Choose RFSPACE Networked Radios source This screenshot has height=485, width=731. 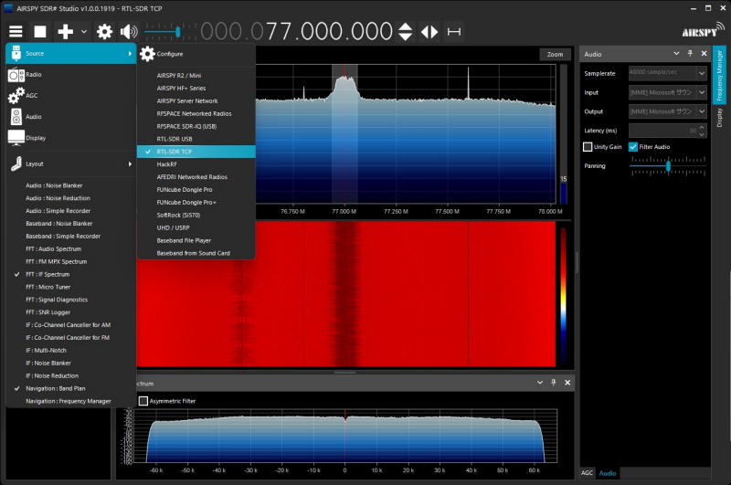196,113
